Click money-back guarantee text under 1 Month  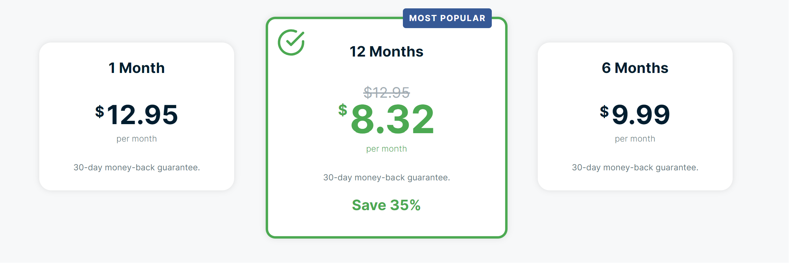tap(137, 167)
